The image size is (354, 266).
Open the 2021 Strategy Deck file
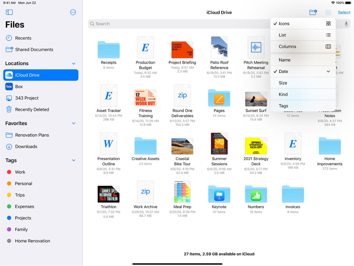[256, 146]
